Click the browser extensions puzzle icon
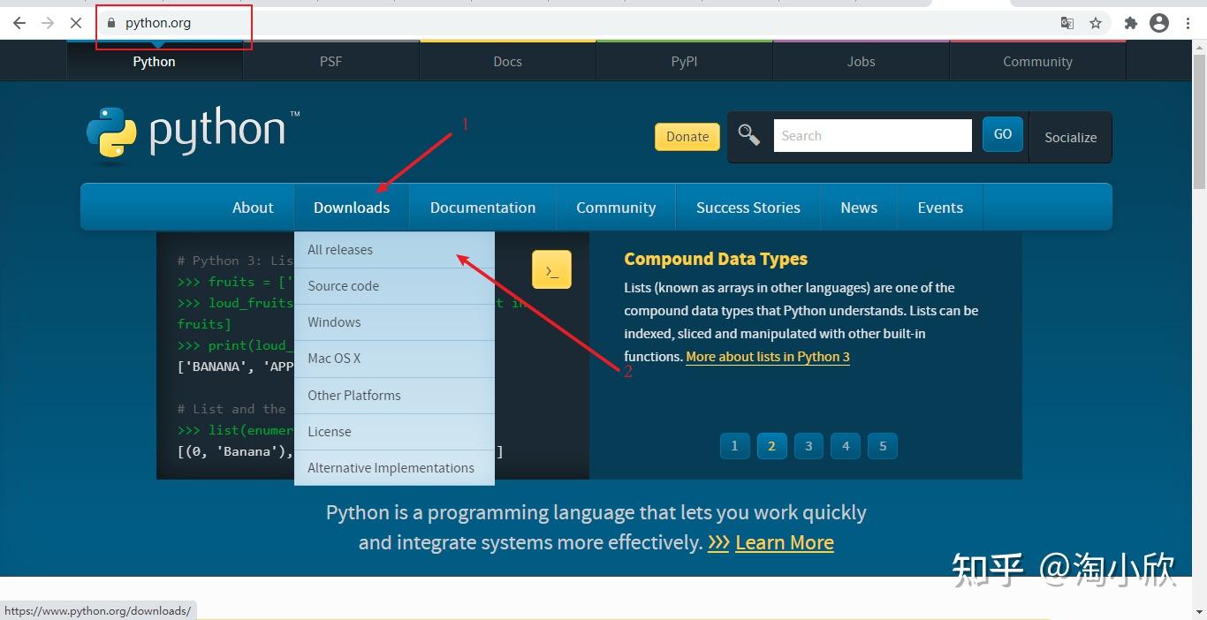Viewport: 1207px width, 620px height. 1130,23
